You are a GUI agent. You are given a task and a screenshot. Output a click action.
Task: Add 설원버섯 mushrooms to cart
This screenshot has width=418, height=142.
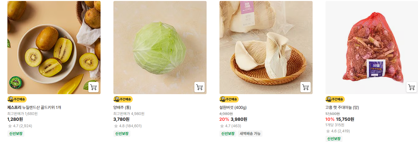(x=306, y=87)
